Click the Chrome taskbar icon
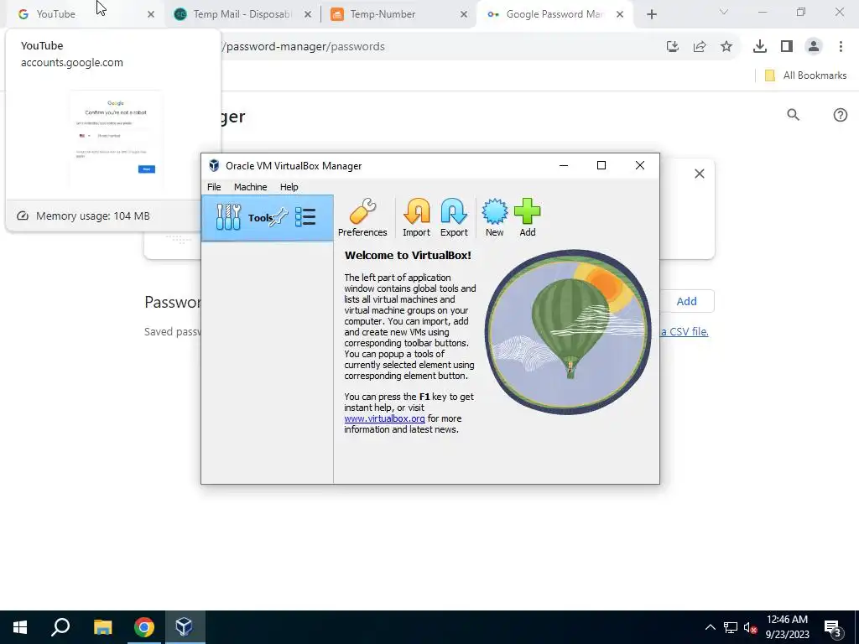Image resolution: width=859 pixels, height=644 pixels. [144, 627]
